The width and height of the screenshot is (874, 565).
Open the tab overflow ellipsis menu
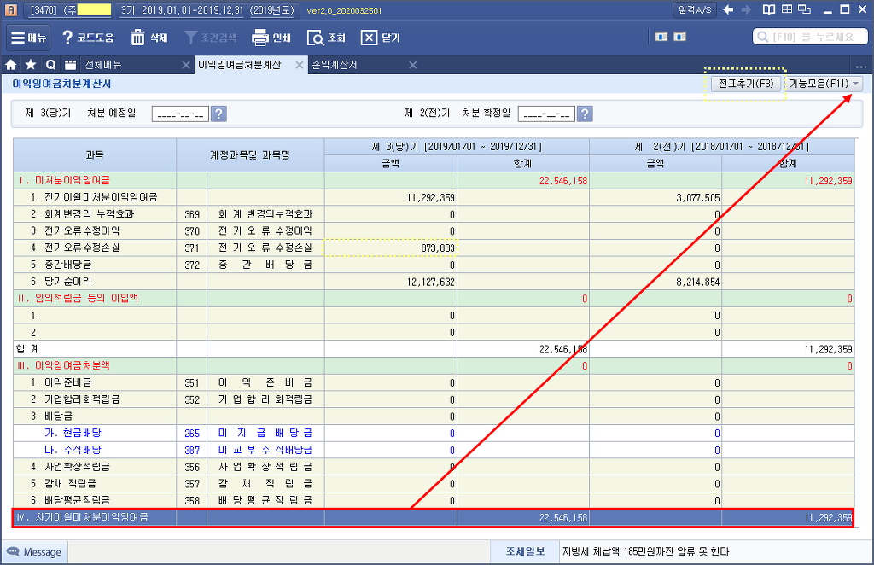[859, 65]
